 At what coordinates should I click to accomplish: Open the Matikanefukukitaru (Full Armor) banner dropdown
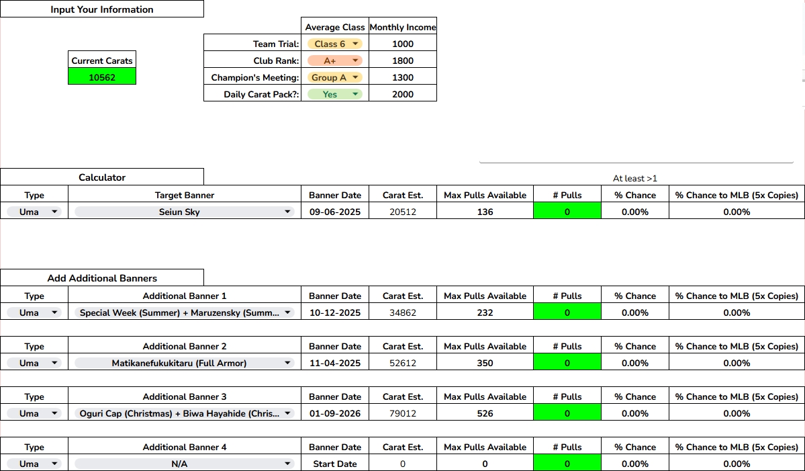pyautogui.click(x=185, y=363)
